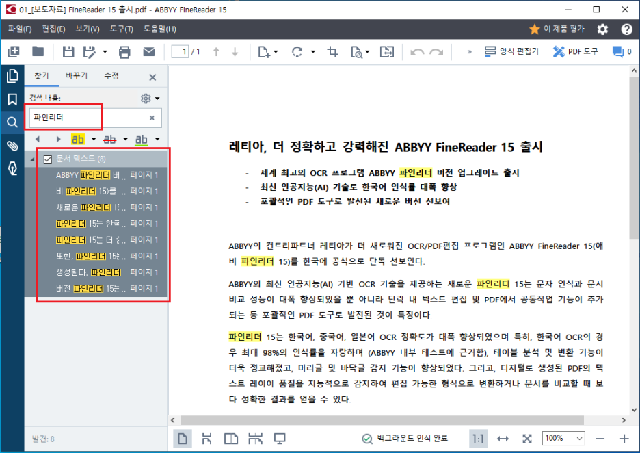Open 파일(F) menu
The width and height of the screenshot is (640, 453).
point(20,29)
